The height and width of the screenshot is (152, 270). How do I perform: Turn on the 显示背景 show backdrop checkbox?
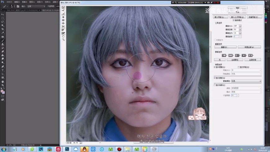215,85
